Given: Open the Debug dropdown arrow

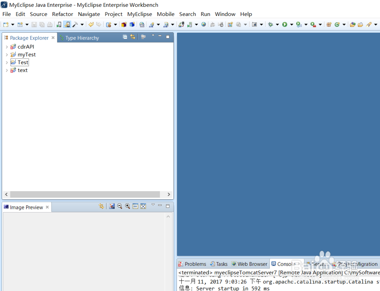Looking at the screenshot, I should point(277,24).
